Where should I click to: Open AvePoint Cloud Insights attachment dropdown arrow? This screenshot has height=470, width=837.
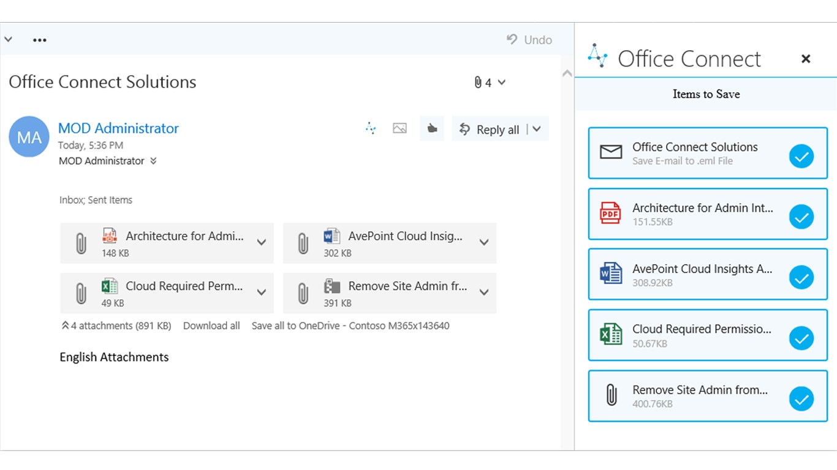click(x=484, y=242)
